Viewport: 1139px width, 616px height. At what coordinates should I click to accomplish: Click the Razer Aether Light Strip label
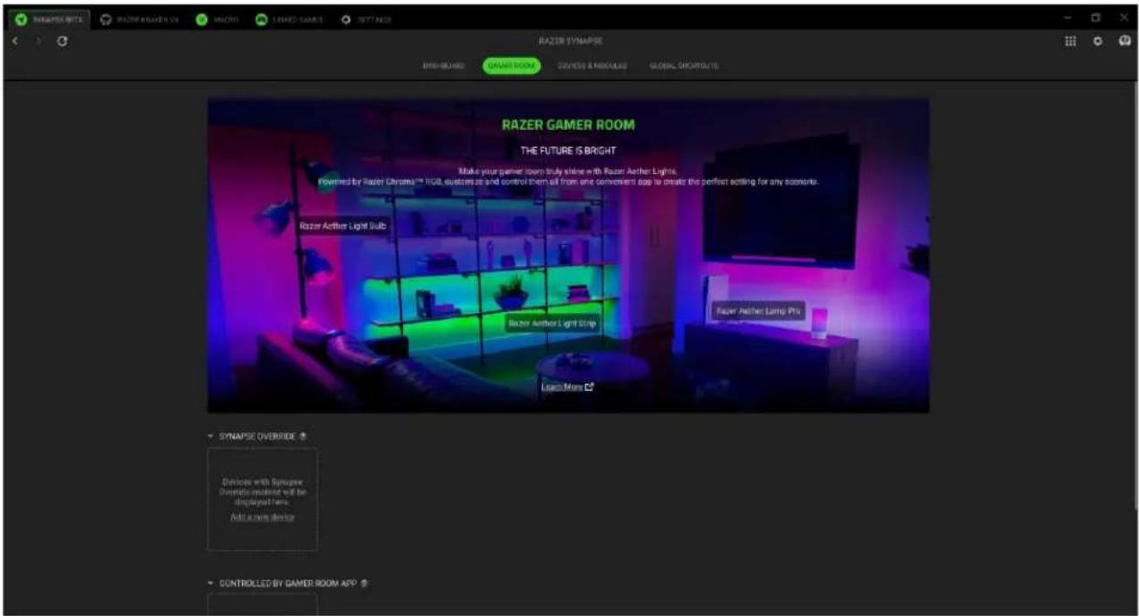(551, 323)
